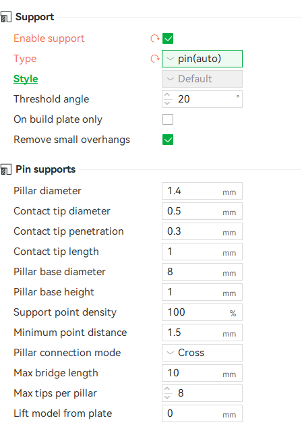Image resolution: width=302 pixels, height=433 pixels.
Task: Open the Style dropdown set to Default
Action: (202, 79)
